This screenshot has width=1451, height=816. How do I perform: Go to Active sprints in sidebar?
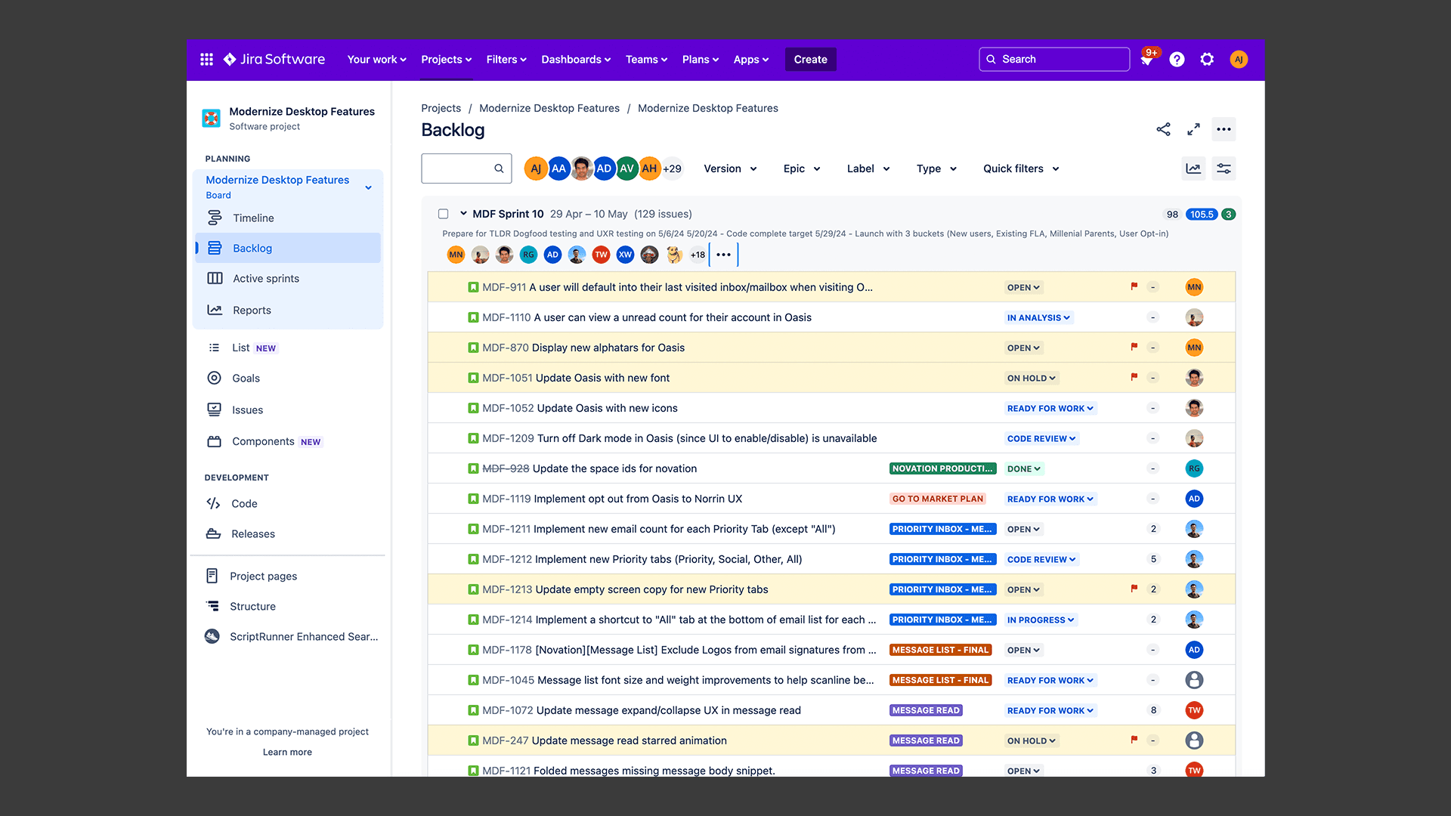click(x=266, y=279)
